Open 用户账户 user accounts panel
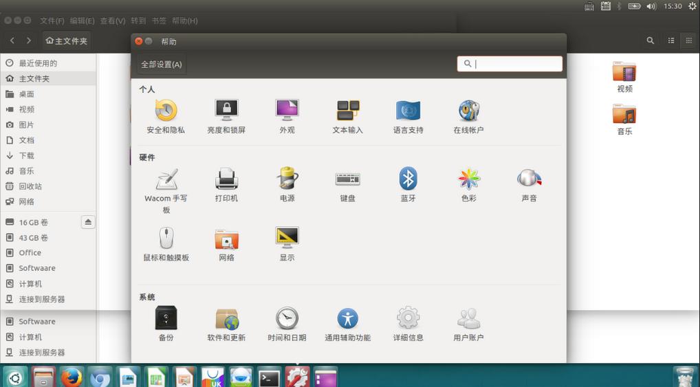Screen dimensions: 700x387 [468, 319]
